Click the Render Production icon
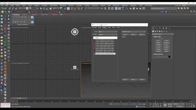Screen dimensions: 196x110 click(140, 9)
